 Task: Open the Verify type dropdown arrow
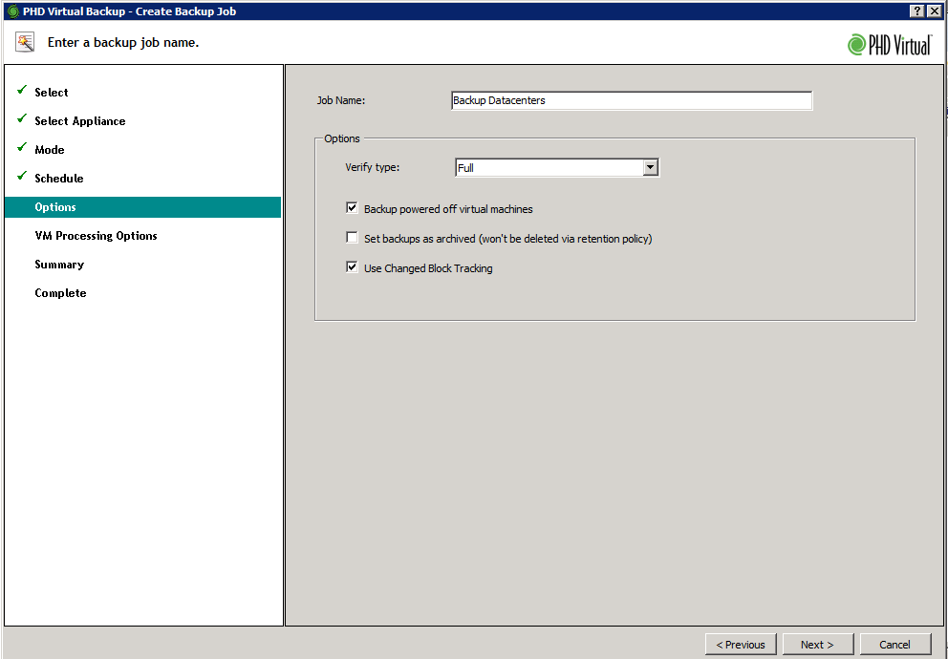[x=651, y=167]
